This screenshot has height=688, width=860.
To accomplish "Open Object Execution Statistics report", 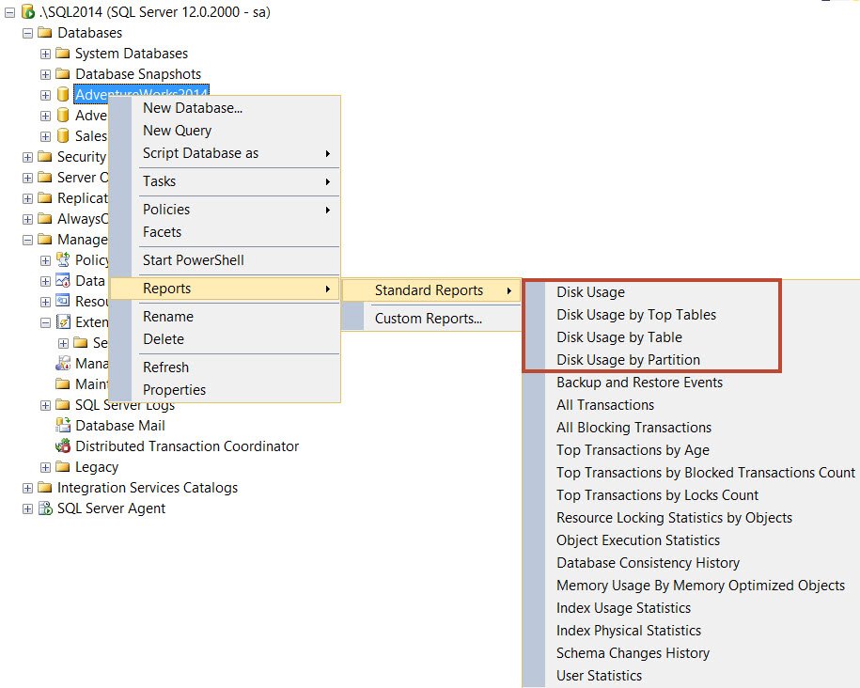I will 638,540.
